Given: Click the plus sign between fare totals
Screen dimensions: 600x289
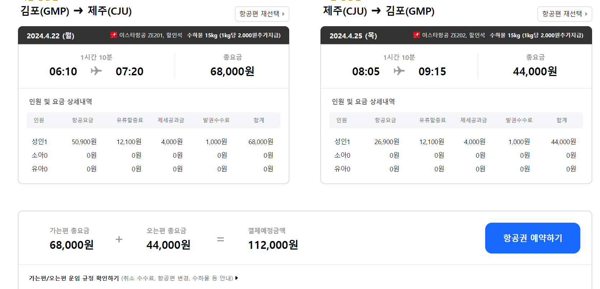Looking at the screenshot, I should tap(119, 239).
